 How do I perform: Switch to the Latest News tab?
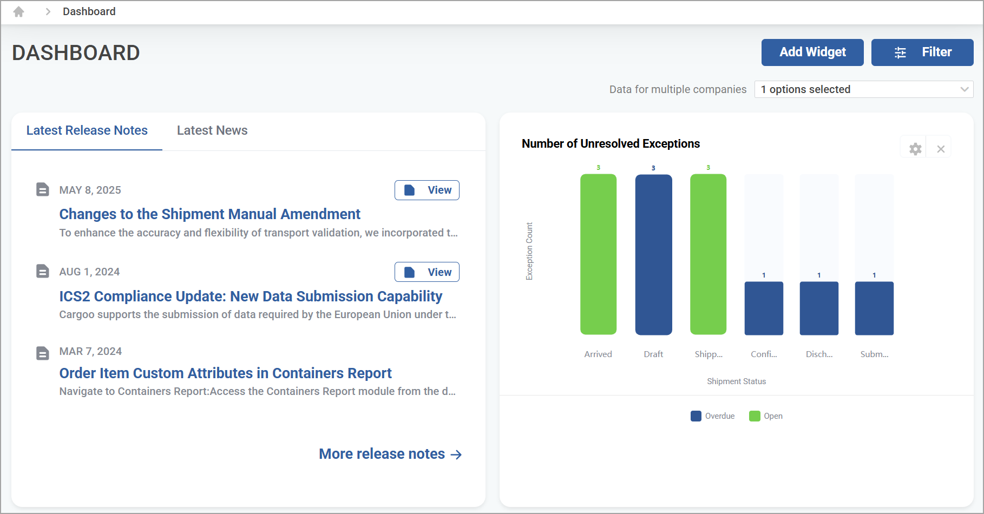(212, 130)
